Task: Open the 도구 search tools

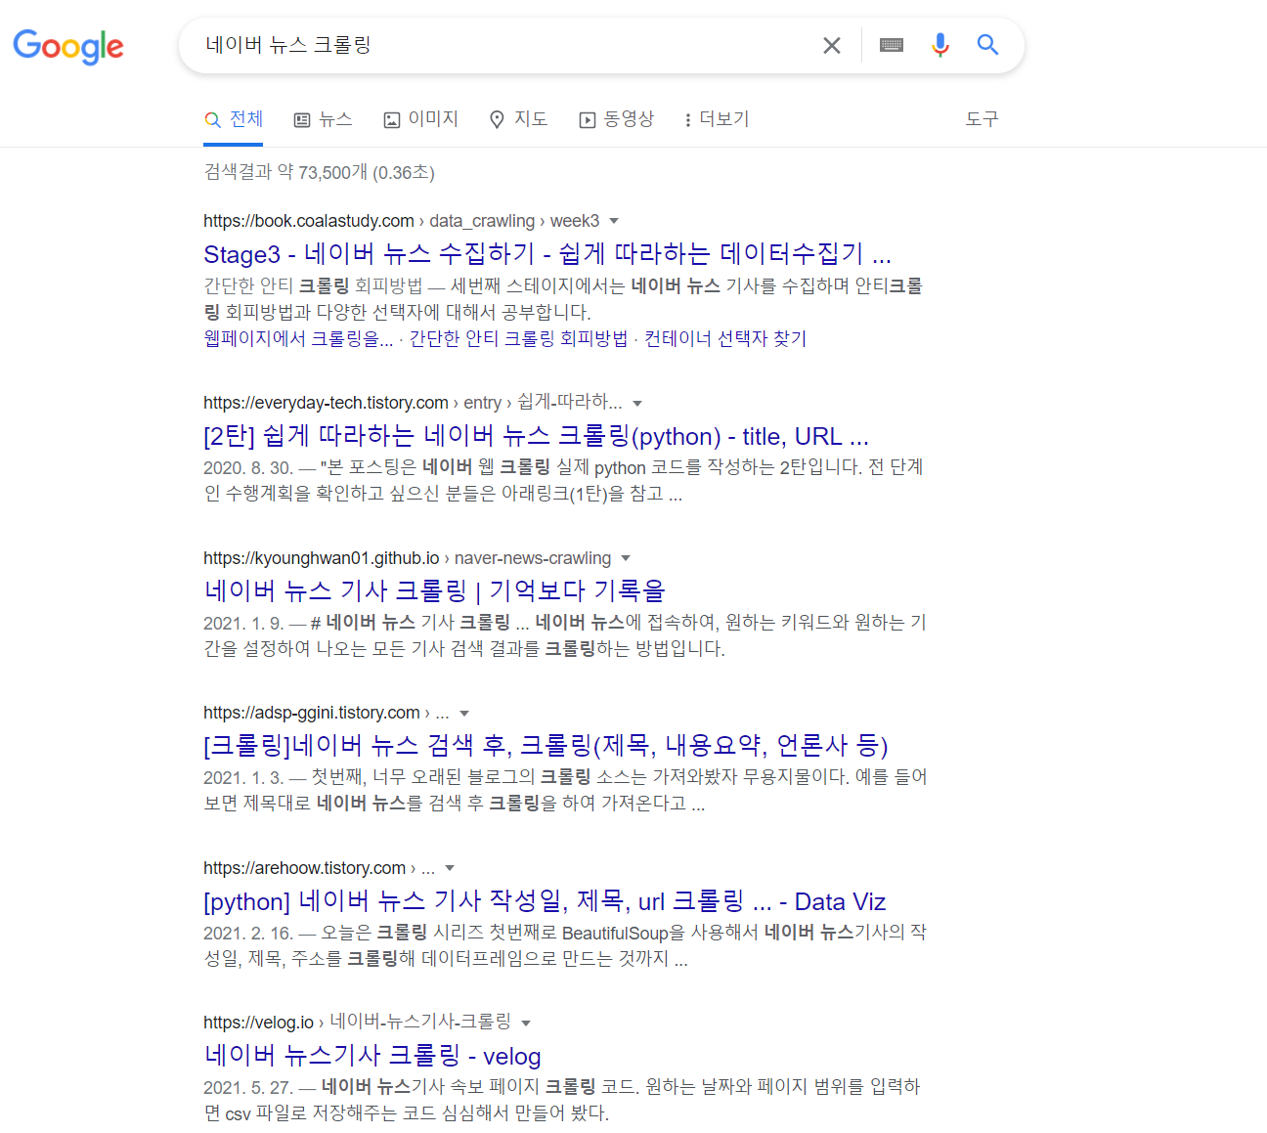Action: 982,119
